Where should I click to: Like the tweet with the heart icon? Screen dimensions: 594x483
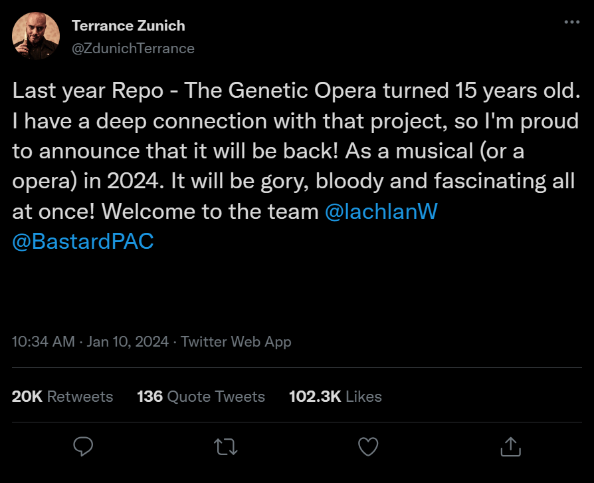pyautogui.click(x=367, y=446)
